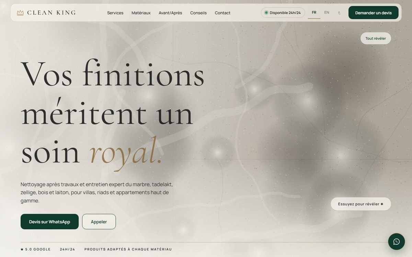Click Tout révéler button
The width and height of the screenshot is (412, 257).
tap(376, 38)
